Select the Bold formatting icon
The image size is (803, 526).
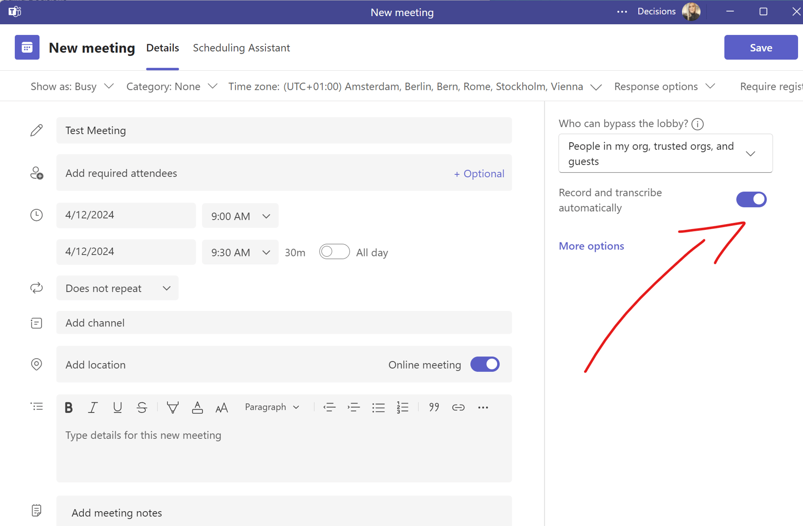(68, 407)
